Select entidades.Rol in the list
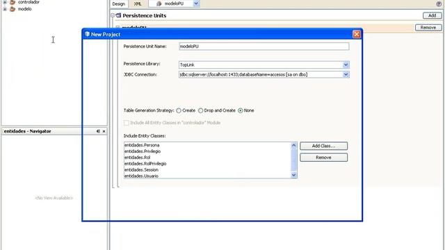445x250 pixels. 208,158
